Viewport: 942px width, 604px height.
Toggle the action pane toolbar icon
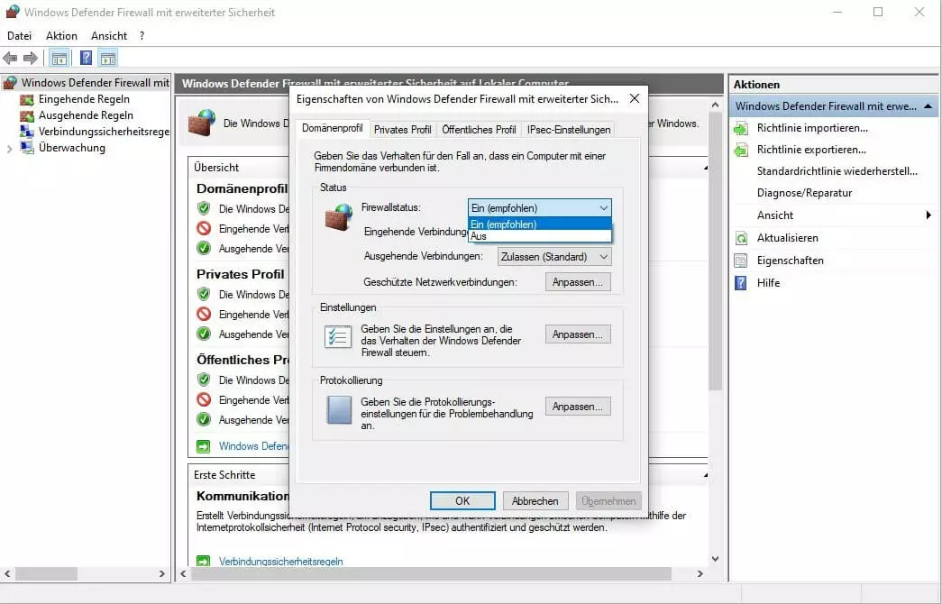click(108, 59)
